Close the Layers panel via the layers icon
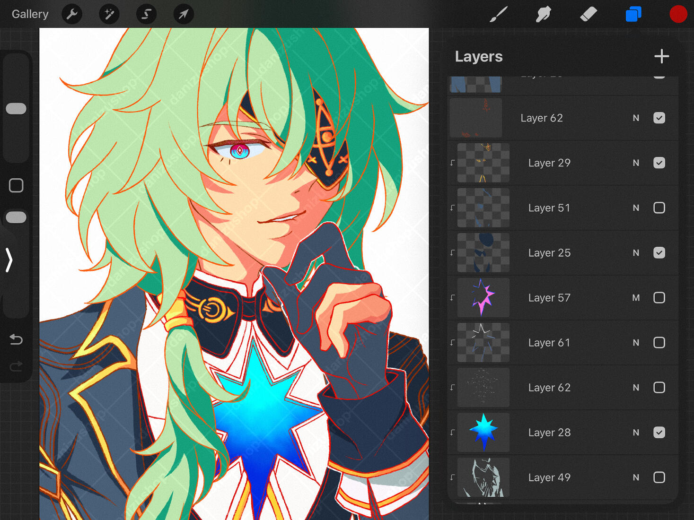Image resolution: width=694 pixels, height=520 pixels. click(633, 14)
